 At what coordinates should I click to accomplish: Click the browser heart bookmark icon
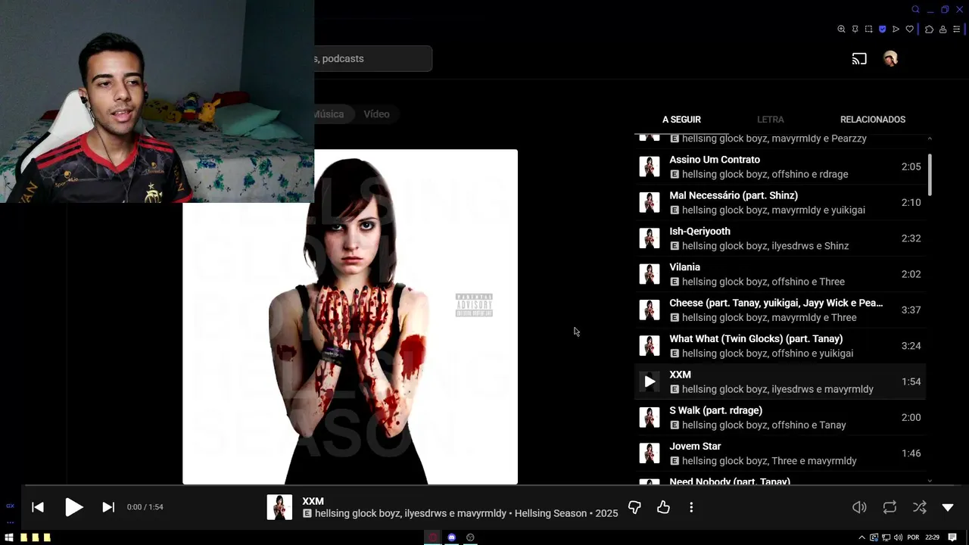(909, 30)
